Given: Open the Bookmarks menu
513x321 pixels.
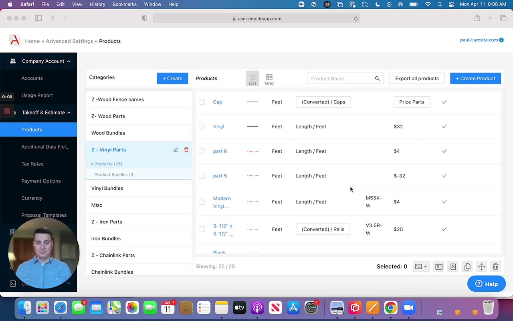Looking at the screenshot, I should pyautogui.click(x=125, y=4).
